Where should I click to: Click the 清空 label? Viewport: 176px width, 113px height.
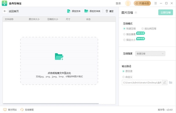click(x=111, y=11)
